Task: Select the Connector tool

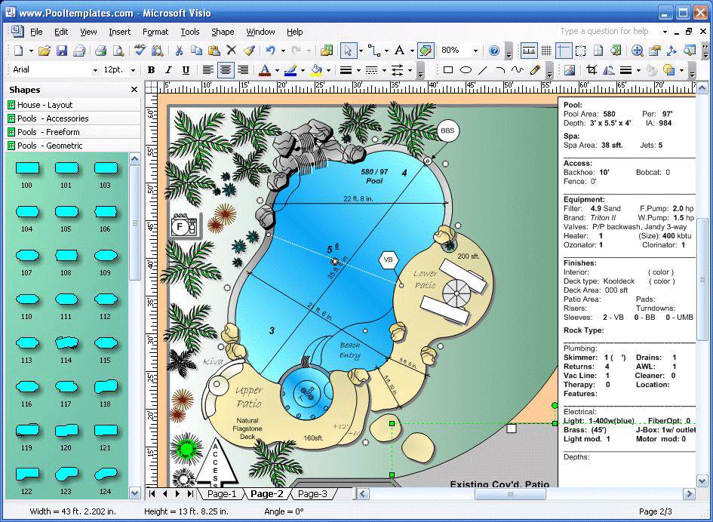Action: (373, 51)
